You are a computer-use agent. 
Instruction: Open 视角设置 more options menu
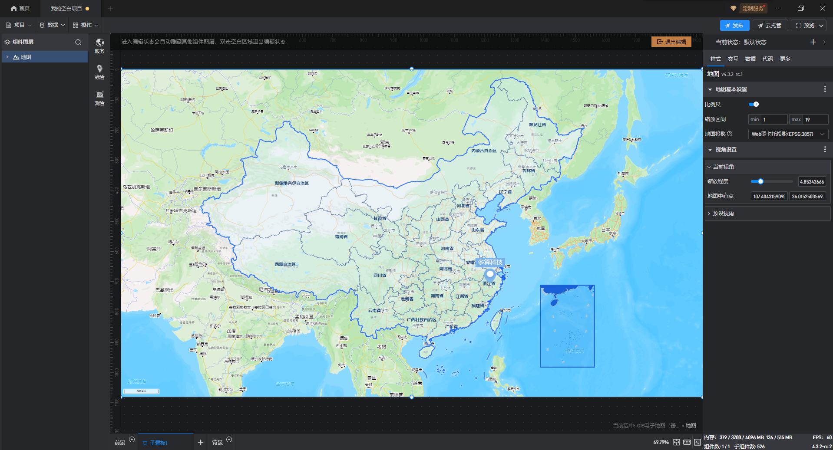coord(825,149)
